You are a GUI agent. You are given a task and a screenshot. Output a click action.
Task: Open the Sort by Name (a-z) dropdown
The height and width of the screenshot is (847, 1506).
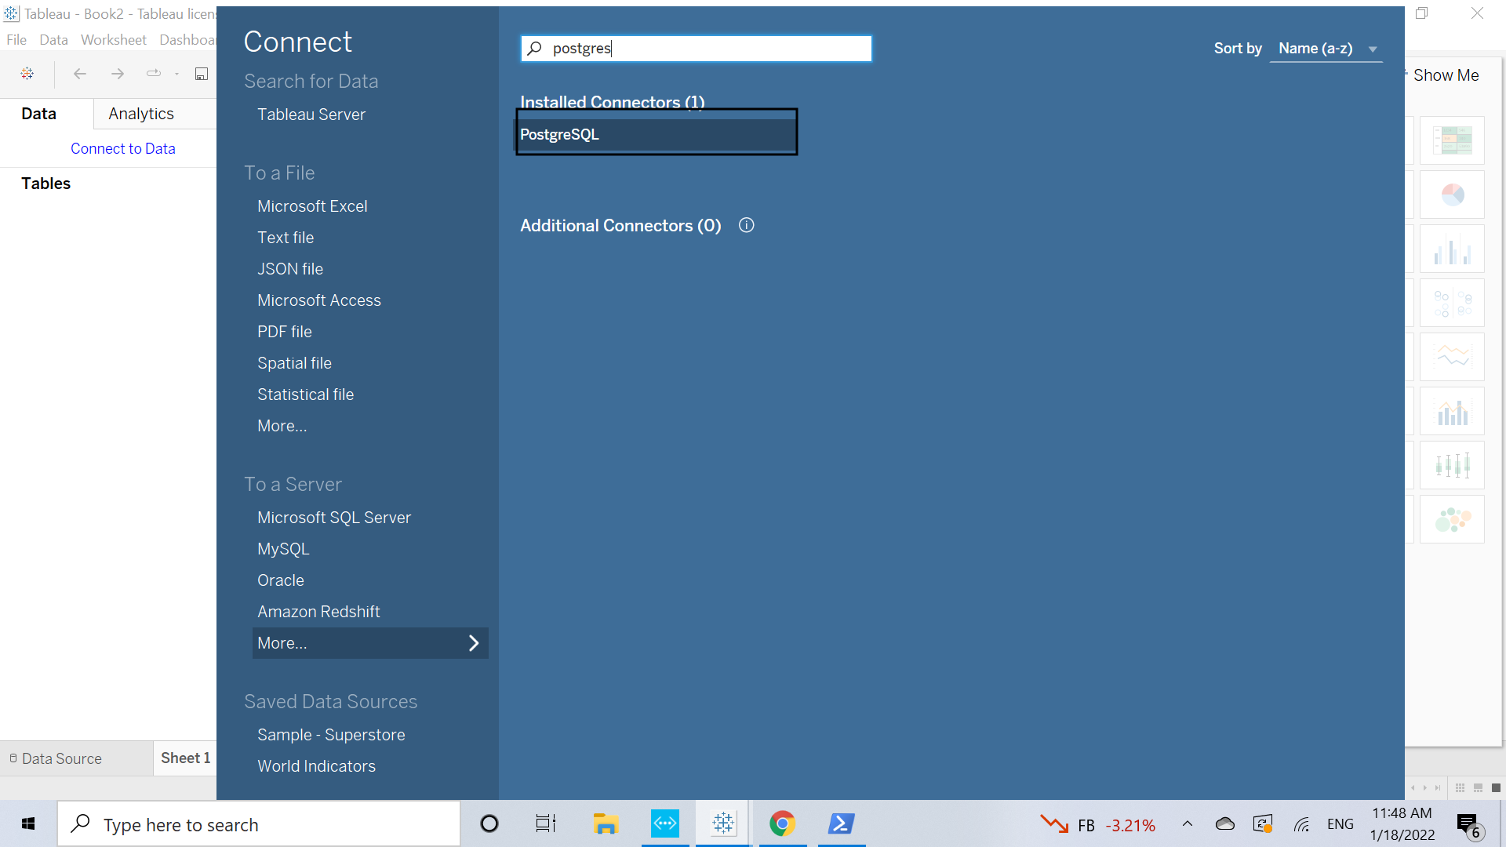pyautogui.click(x=1326, y=49)
